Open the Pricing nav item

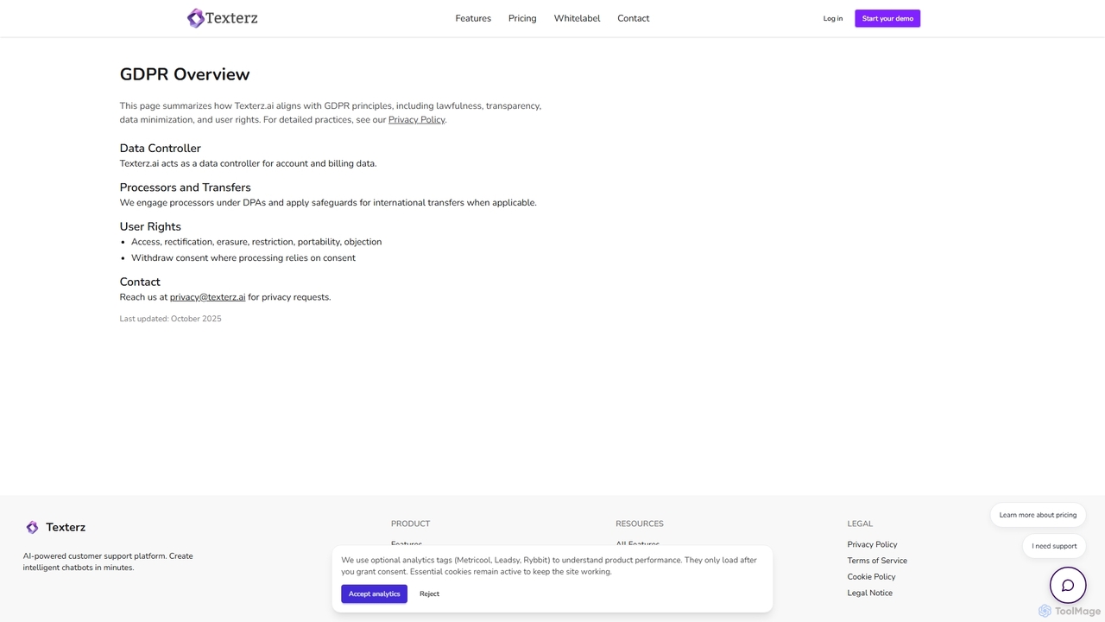click(522, 18)
